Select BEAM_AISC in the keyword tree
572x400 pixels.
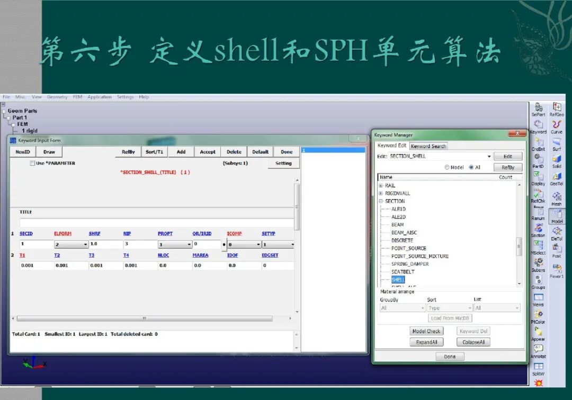404,233
